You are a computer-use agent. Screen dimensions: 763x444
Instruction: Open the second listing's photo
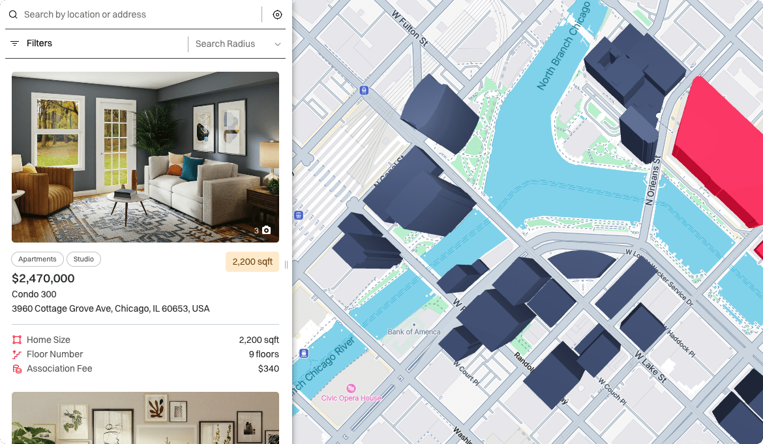click(145, 418)
